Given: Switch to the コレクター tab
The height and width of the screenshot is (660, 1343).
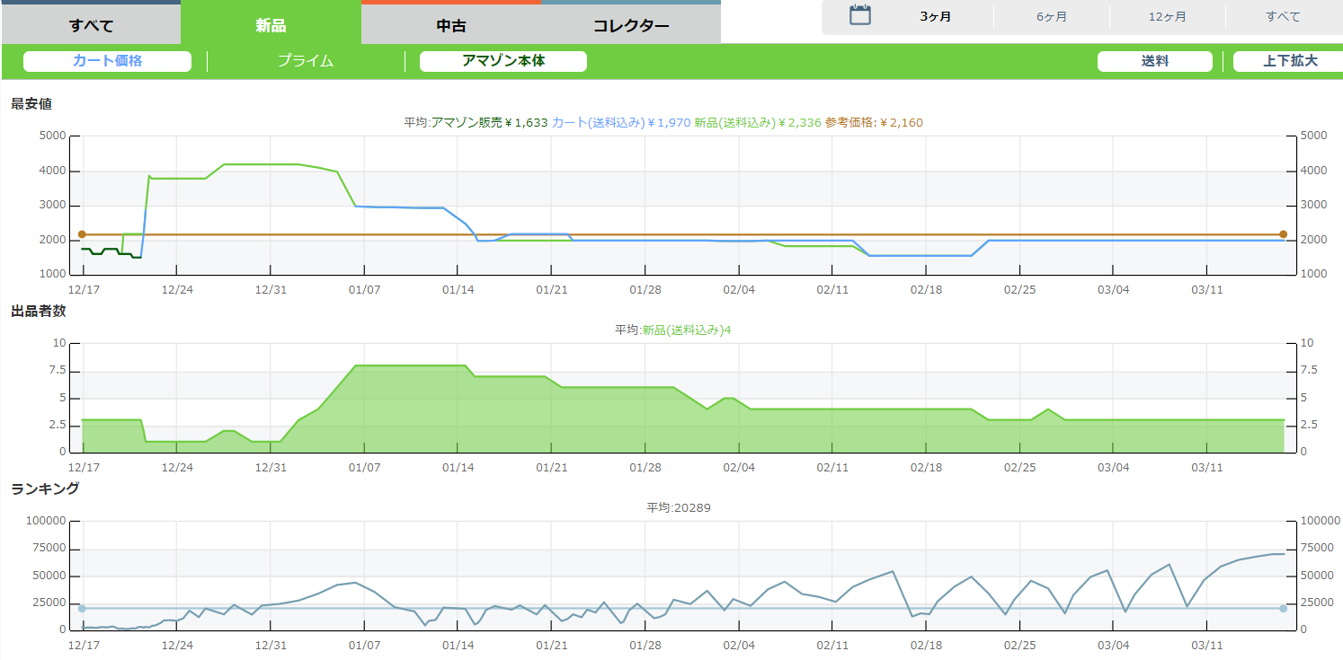Looking at the screenshot, I should (631, 25).
